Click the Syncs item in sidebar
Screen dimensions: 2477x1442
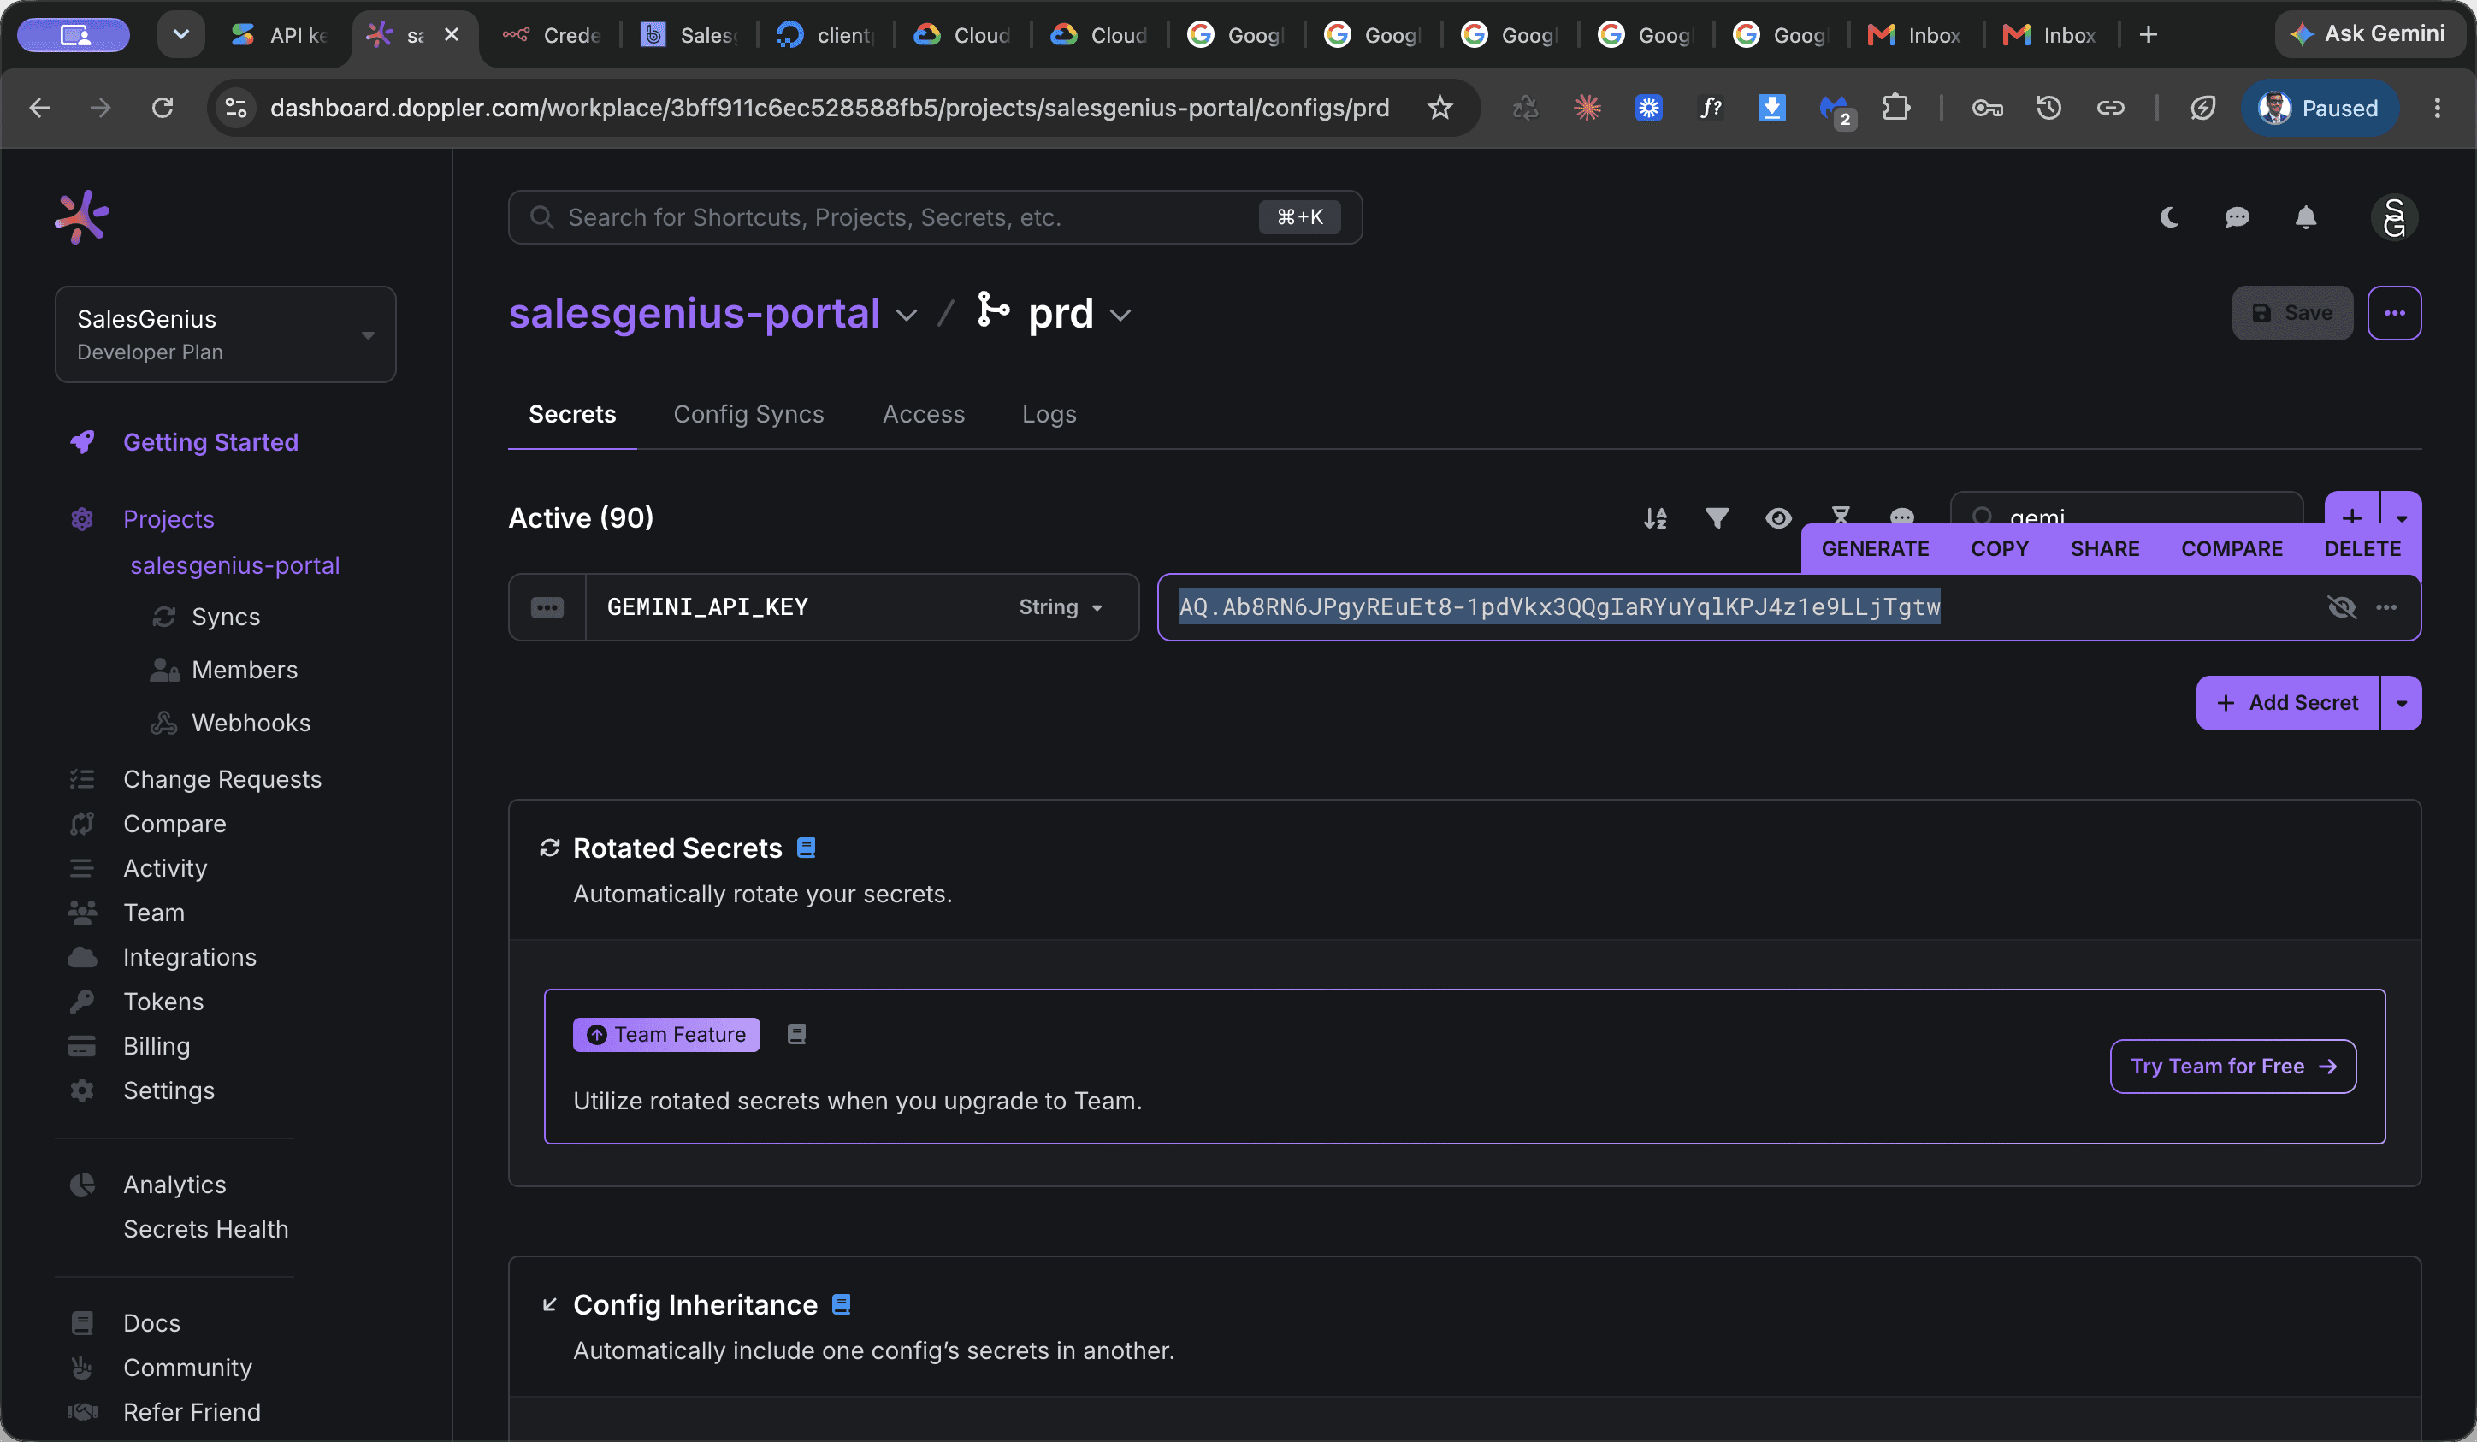coord(225,617)
